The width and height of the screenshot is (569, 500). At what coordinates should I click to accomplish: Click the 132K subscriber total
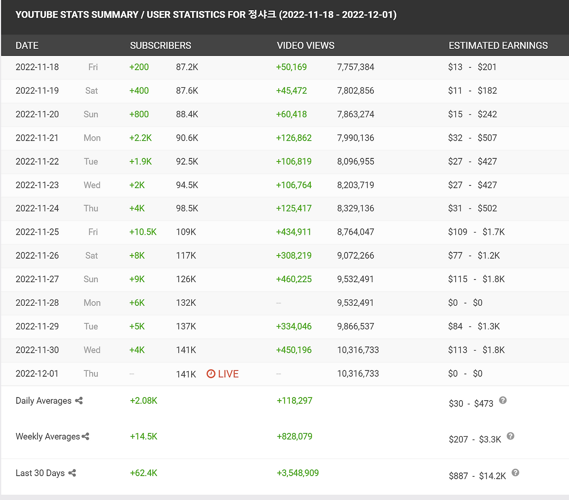pos(186,303)
